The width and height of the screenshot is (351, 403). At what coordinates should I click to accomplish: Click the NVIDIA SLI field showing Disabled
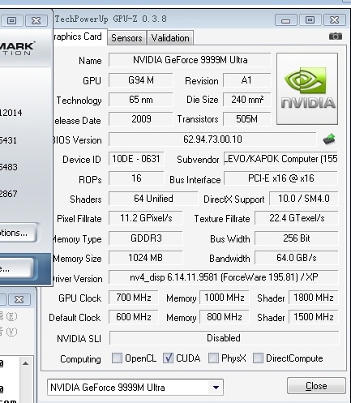pos(224,338)
